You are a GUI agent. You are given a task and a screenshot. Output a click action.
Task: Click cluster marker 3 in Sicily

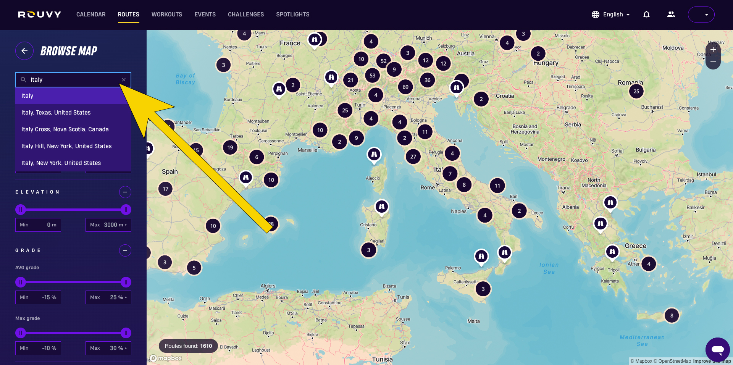click(483, 289)
